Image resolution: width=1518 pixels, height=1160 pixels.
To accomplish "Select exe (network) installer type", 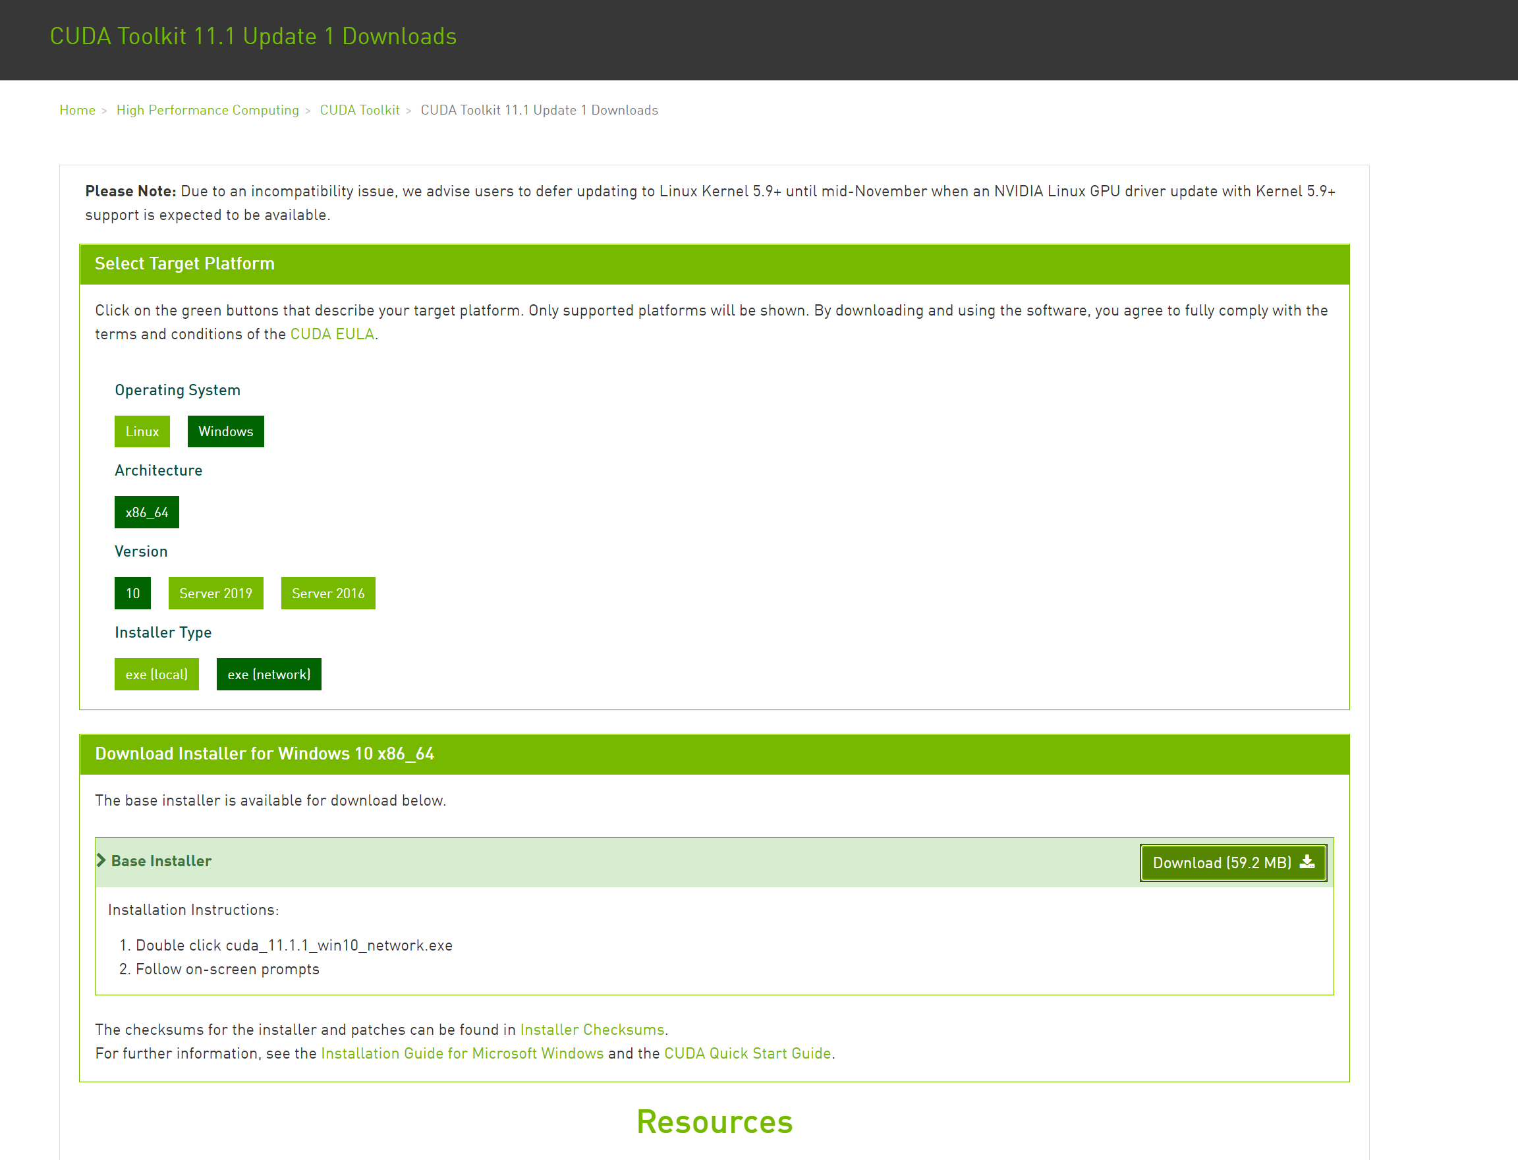I will coord(269,675).
